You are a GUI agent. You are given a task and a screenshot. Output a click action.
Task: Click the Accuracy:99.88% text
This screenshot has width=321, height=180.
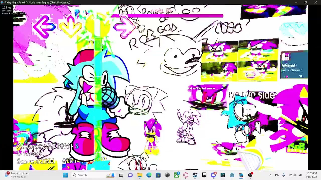[x=43, y=146]
